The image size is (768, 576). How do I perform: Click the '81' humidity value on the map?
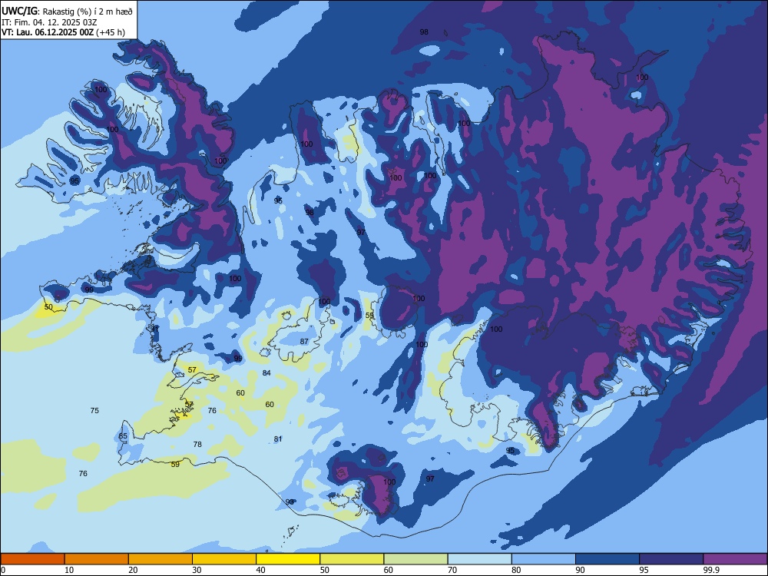coord(278,439)
